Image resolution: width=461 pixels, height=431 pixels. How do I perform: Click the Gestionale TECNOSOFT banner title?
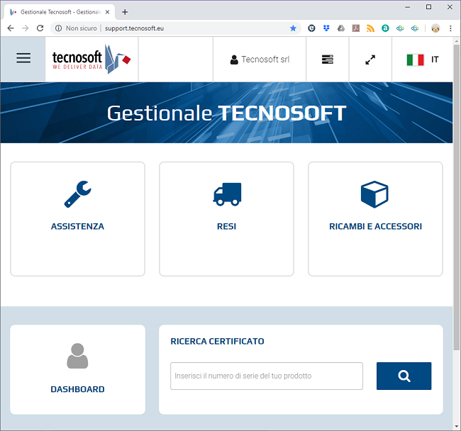point(226,113)
